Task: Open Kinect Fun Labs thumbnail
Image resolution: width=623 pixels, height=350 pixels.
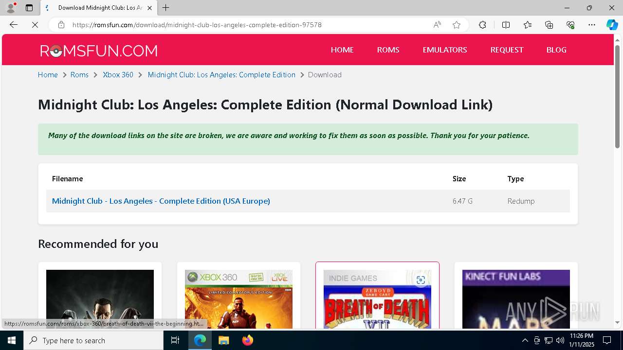Action: pyautogui.click(x=516, y=299)
